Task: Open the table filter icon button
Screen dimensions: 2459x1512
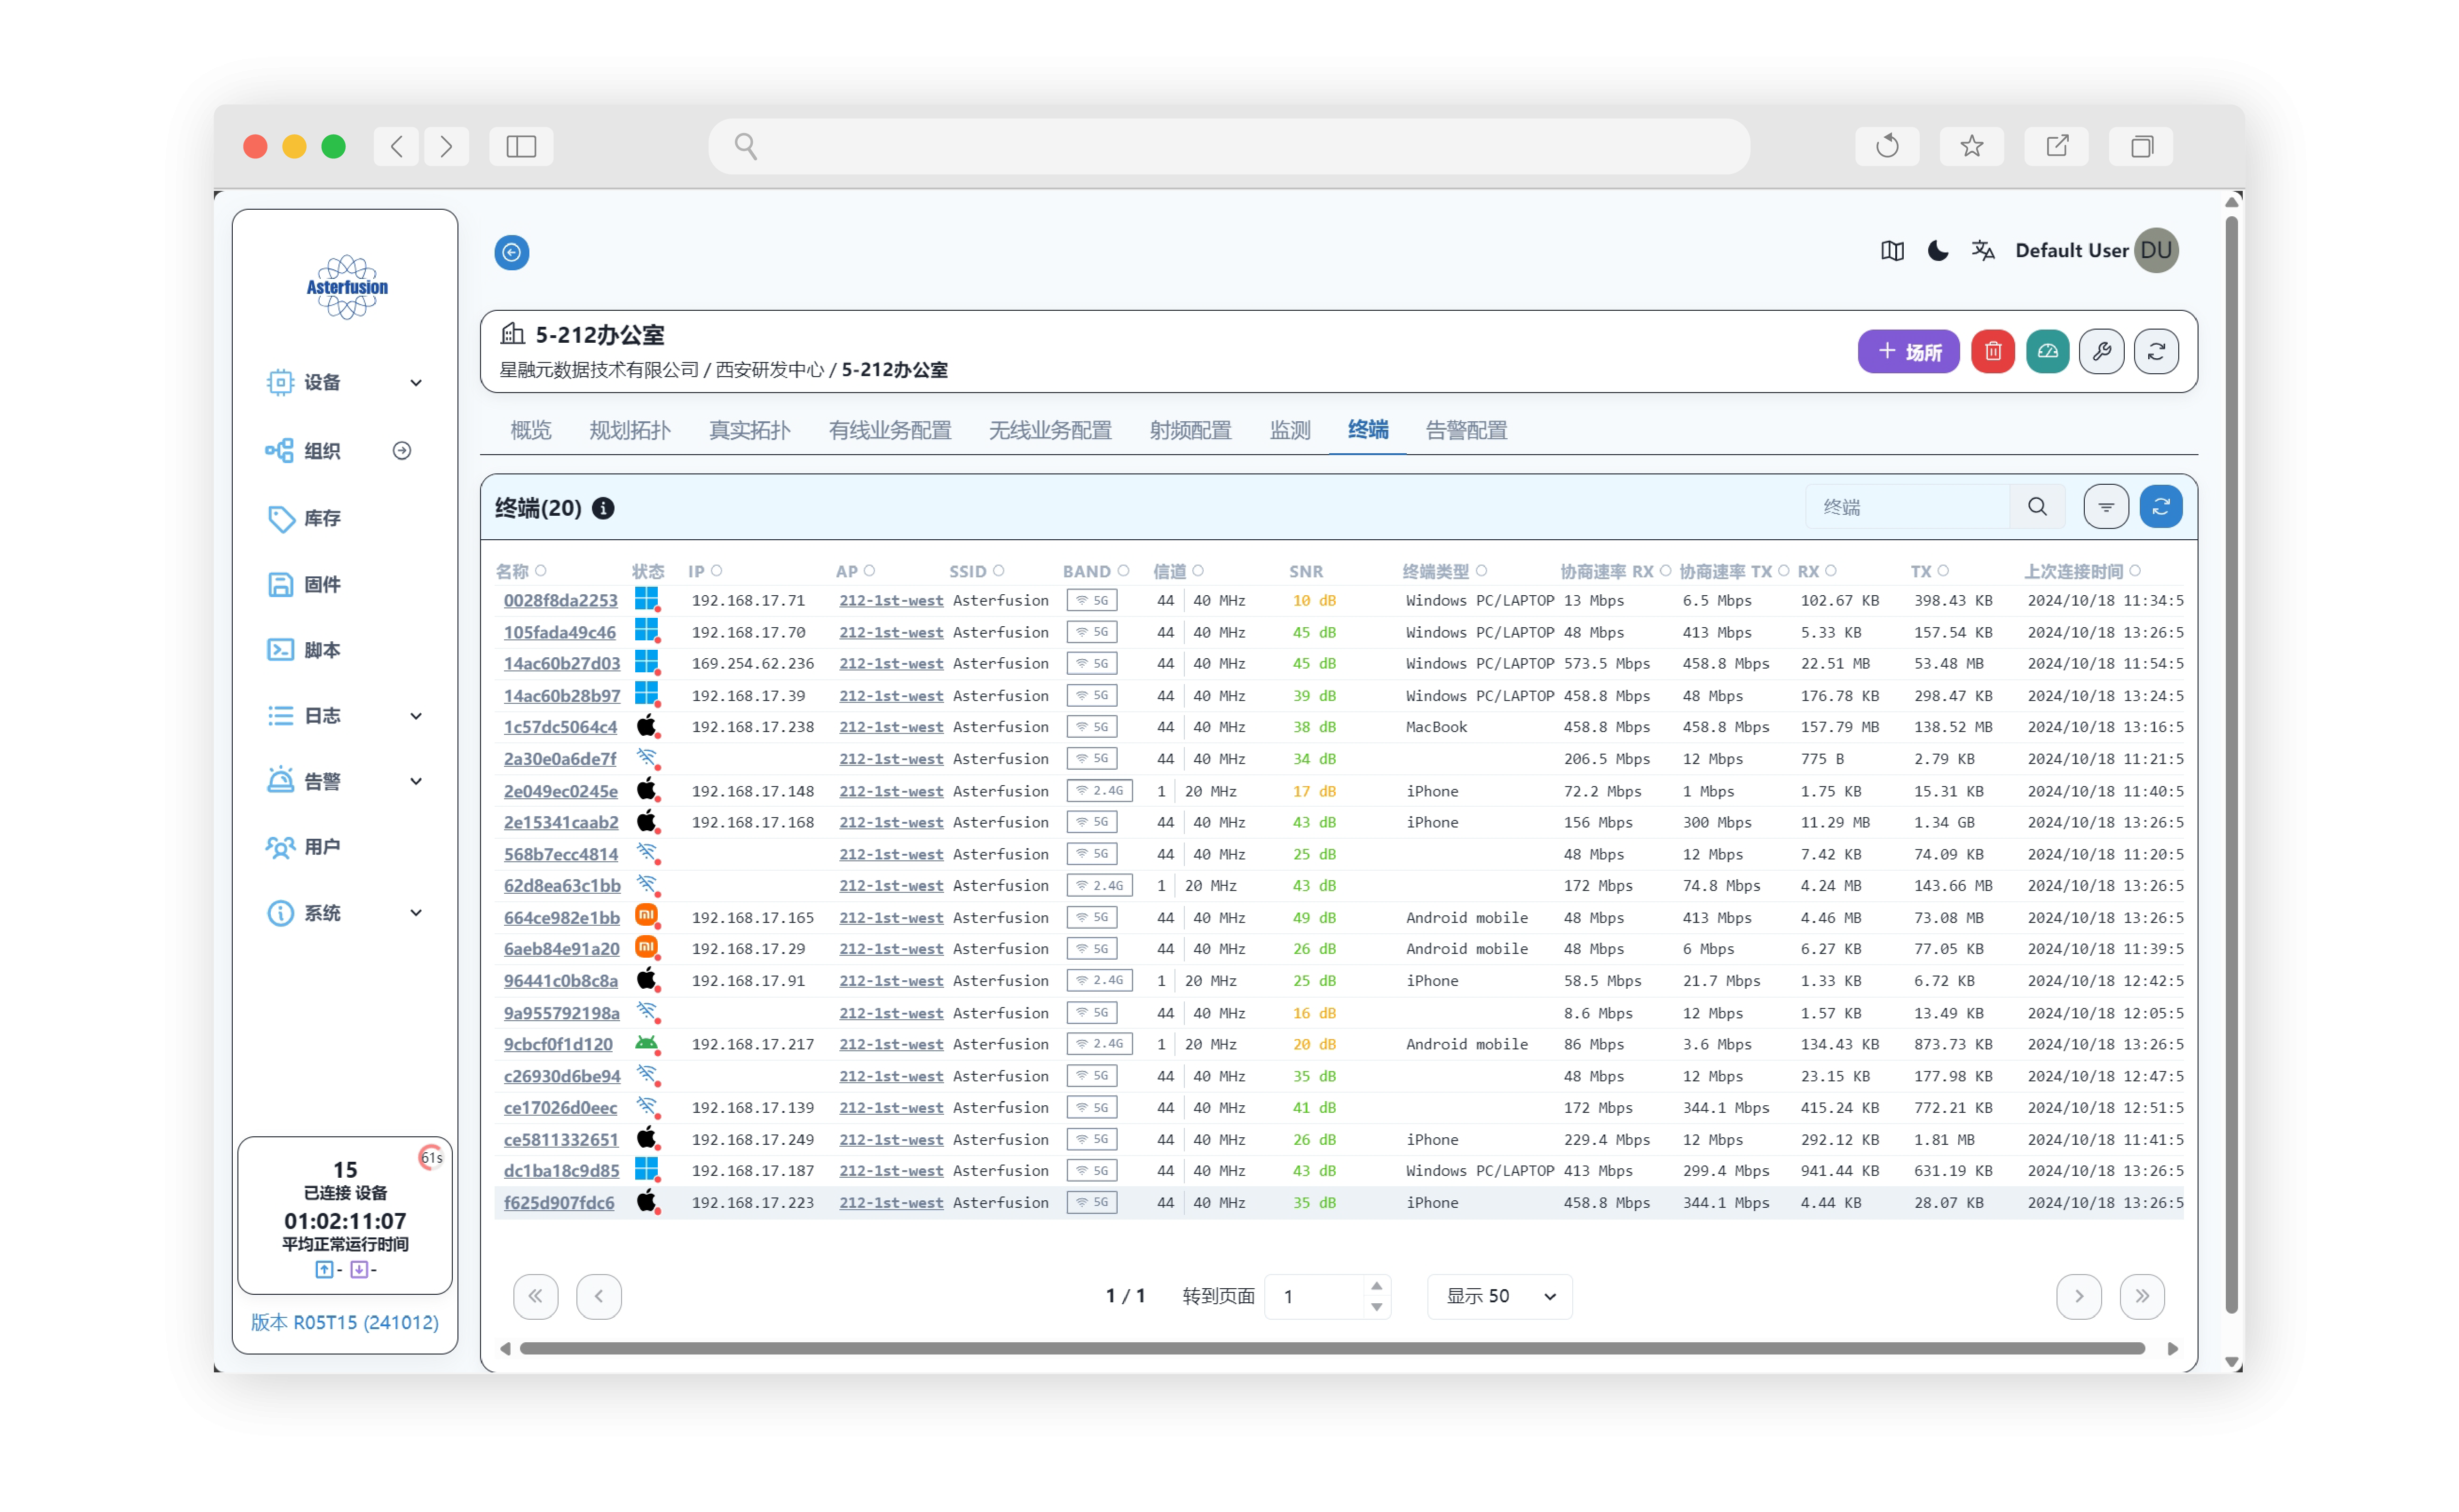Action: click(x=2105, y=507)
